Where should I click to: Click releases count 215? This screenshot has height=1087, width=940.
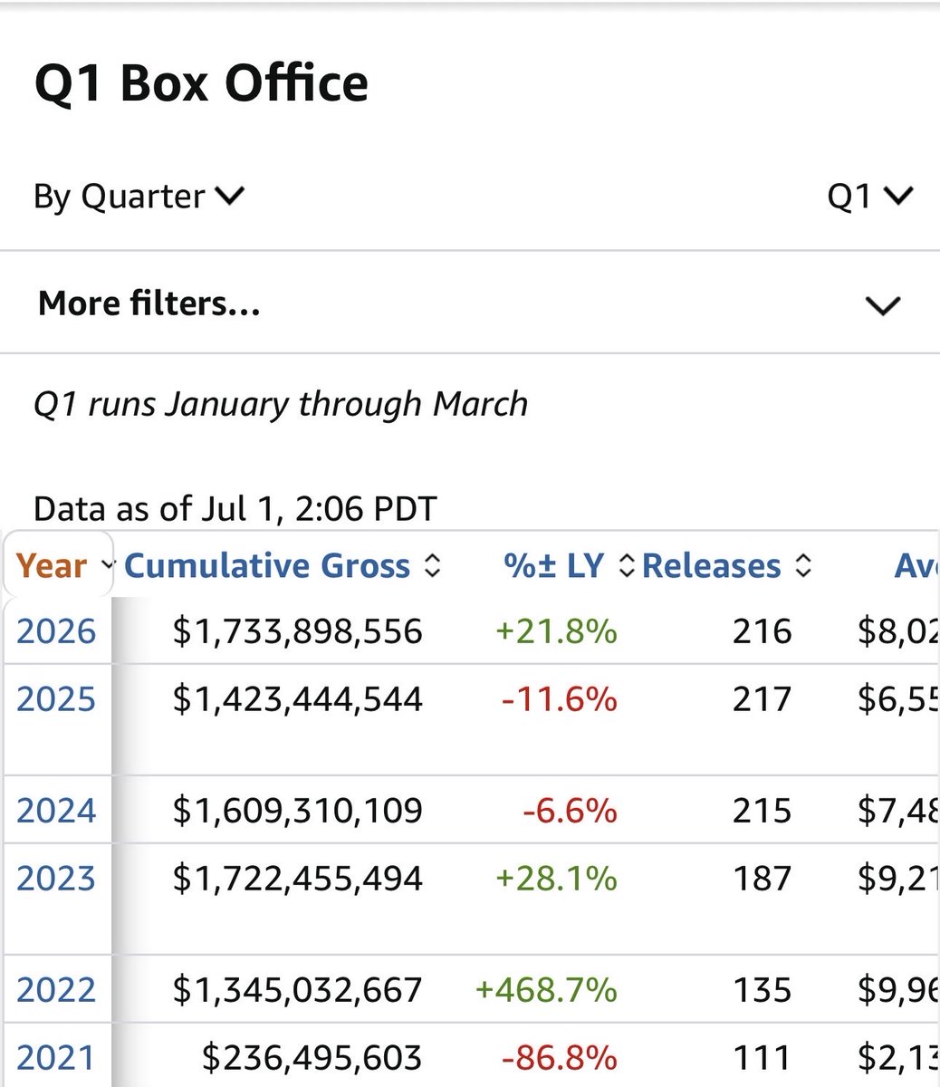(x=762, y=810)
